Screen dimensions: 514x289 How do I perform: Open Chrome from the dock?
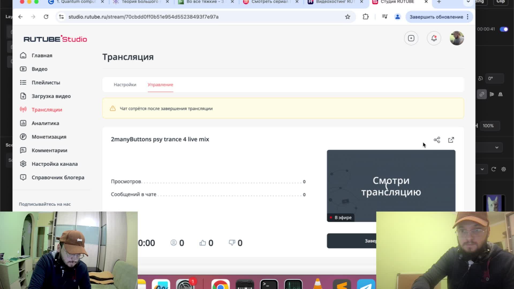[x=220, y=285]
